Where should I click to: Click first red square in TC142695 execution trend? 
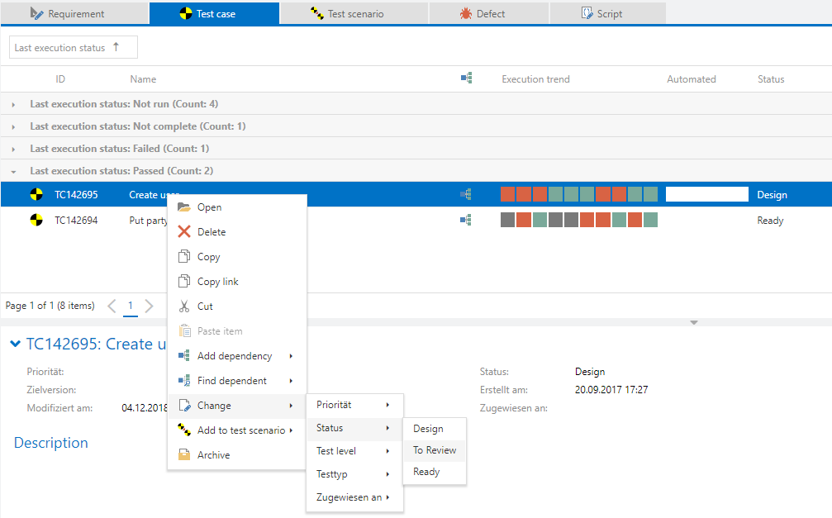(508, 194)
